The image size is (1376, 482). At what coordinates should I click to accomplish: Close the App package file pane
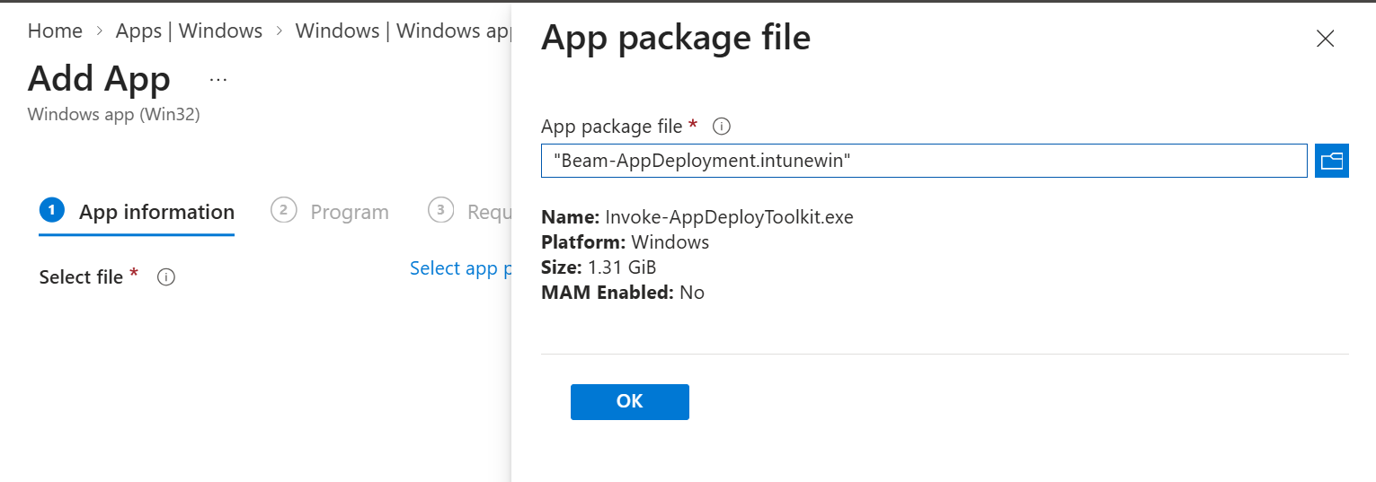pyautogui.click(x=1325, y=39)
